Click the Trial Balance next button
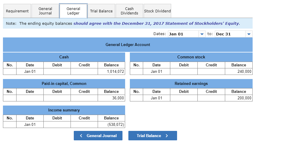The image size is (296, 148). point(153,136)
